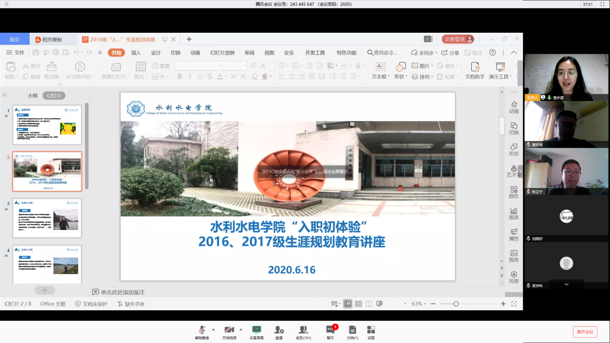Click the 文档助手 document assistant icon
Image resolution: width=610 pixels, height=343 pixels.
tap(475, 71)
